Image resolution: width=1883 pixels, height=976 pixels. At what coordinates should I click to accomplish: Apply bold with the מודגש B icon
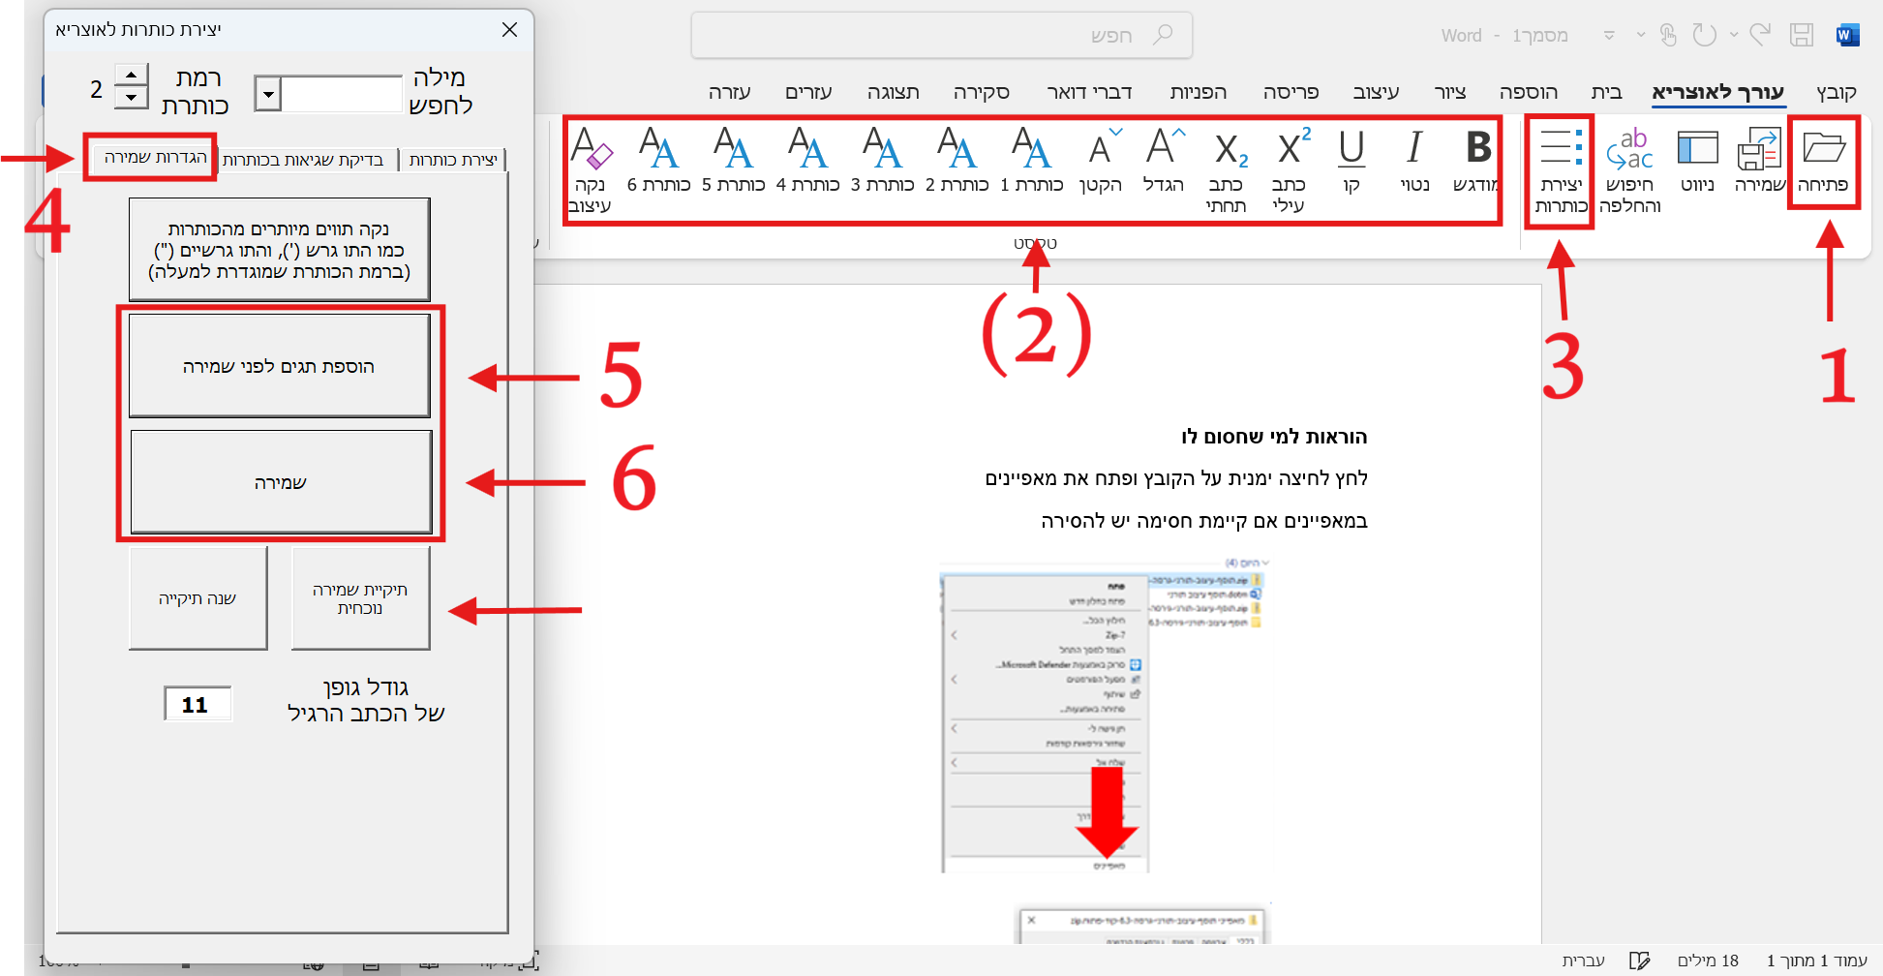(x=1477, y=148)
